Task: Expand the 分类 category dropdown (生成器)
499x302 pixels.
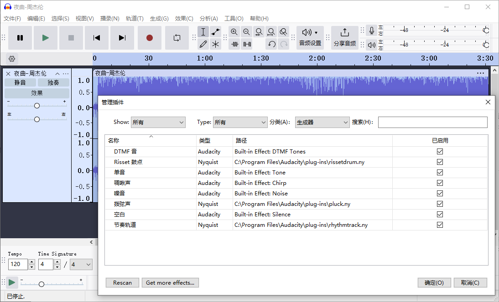Action: pyautogui.click(x=322, y=122)
